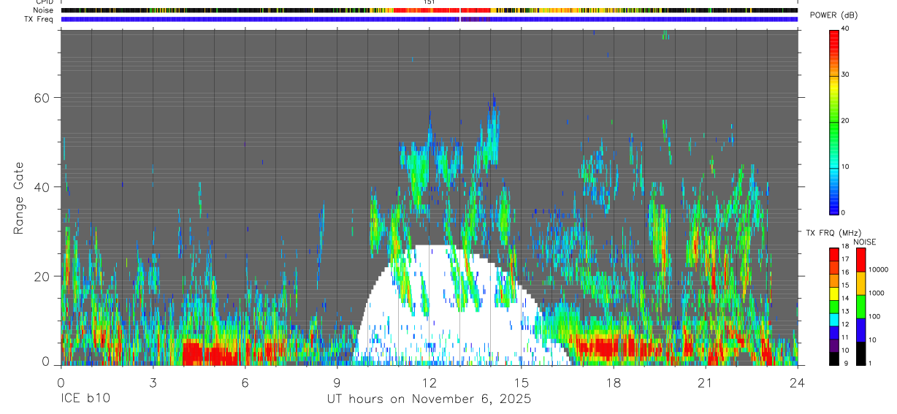Click the '10' tick on POWER scale

pyautogui.click(x=845, y=166)
